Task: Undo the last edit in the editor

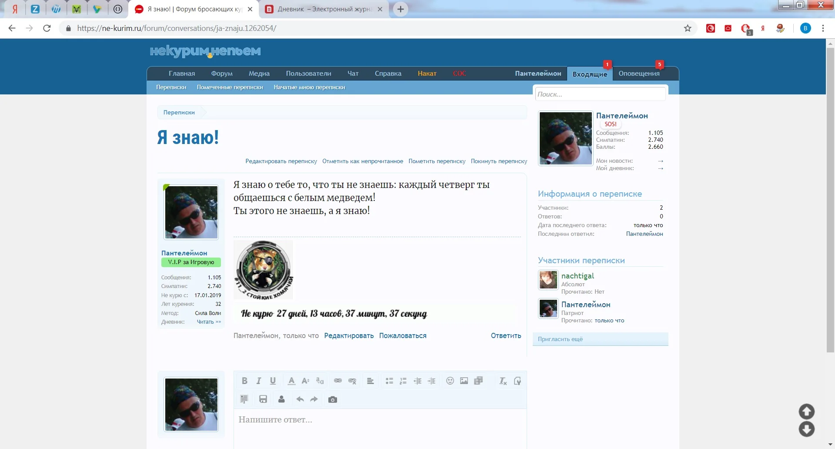Action: tap(300, 399)
